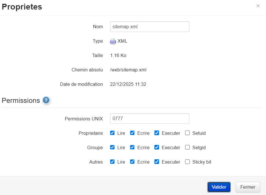Click the absolute path /web/sitemap.xml text
This screenshot has height=195, width=266.
[x=128, y=70]
